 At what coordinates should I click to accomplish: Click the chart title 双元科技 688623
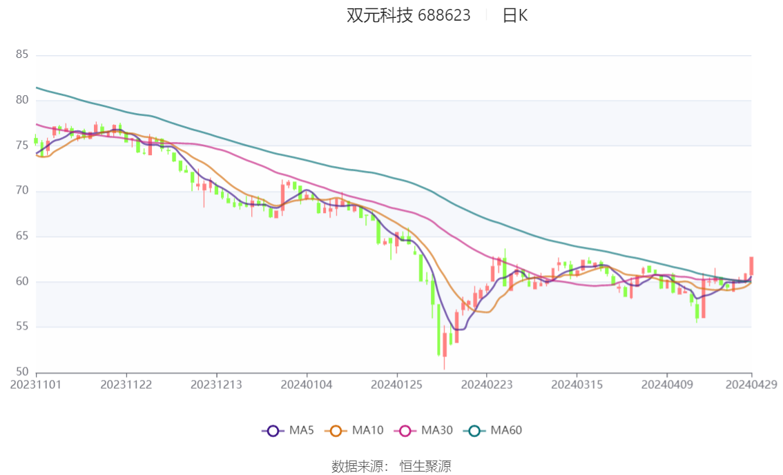point(409,15)
